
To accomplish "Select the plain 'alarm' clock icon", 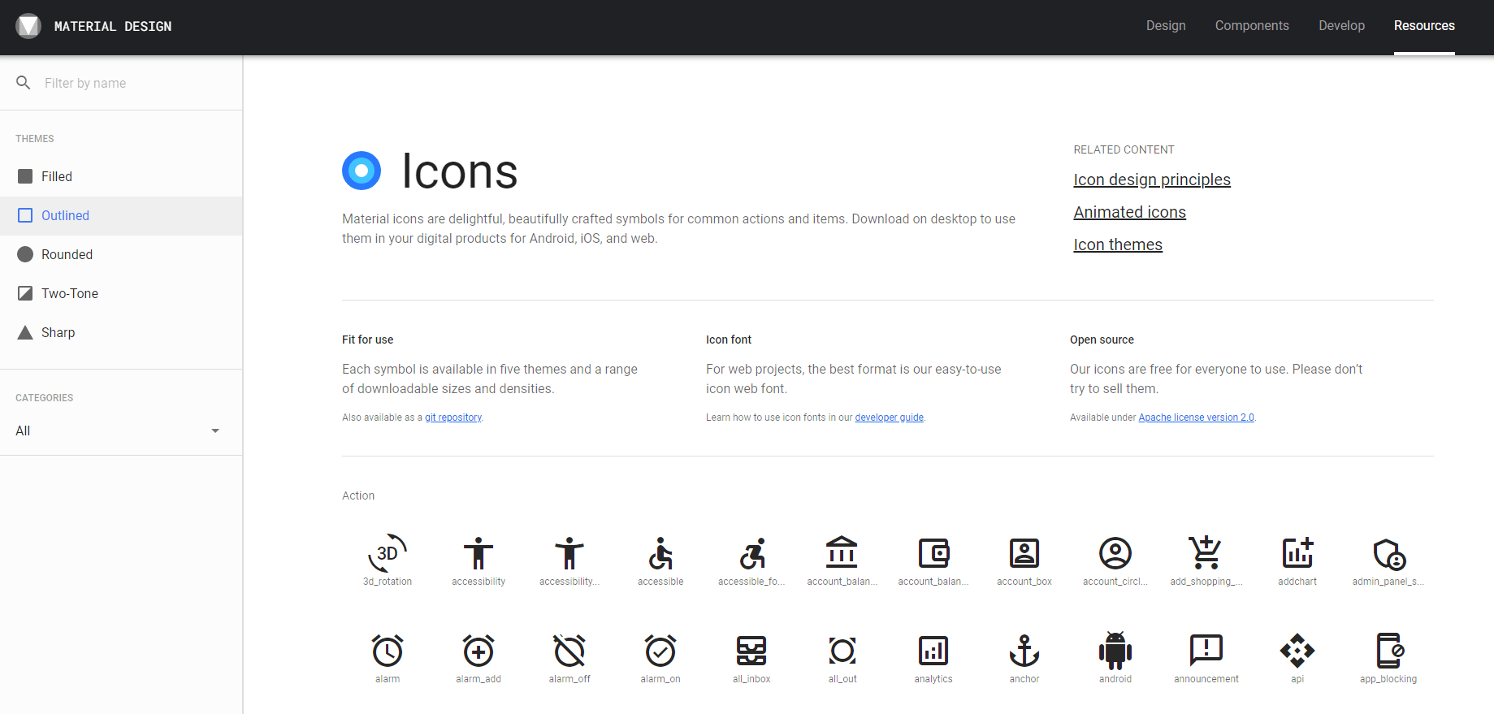I will click(x=388, y=651).
